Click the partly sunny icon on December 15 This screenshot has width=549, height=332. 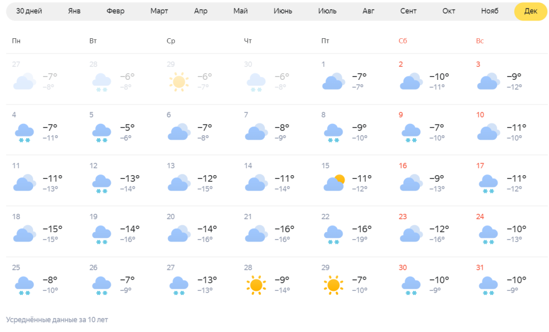(333, 183)
